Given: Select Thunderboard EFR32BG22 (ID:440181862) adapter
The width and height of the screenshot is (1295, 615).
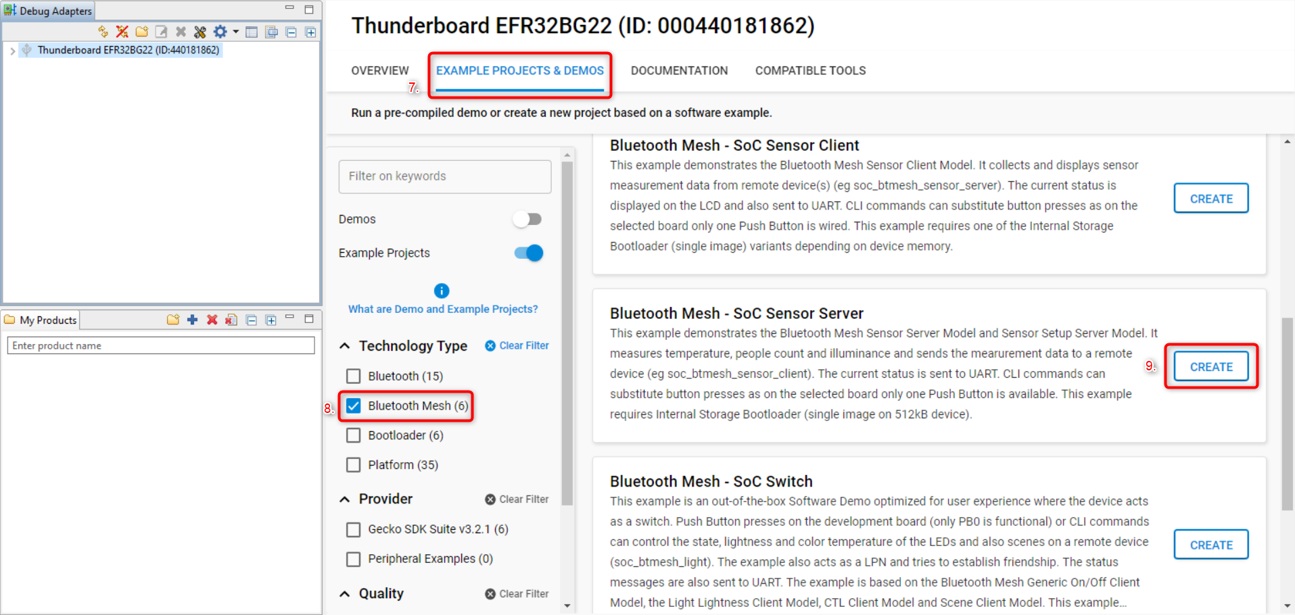Looking at the screenshot, I should pyautogui.click(x=128, y=50).
